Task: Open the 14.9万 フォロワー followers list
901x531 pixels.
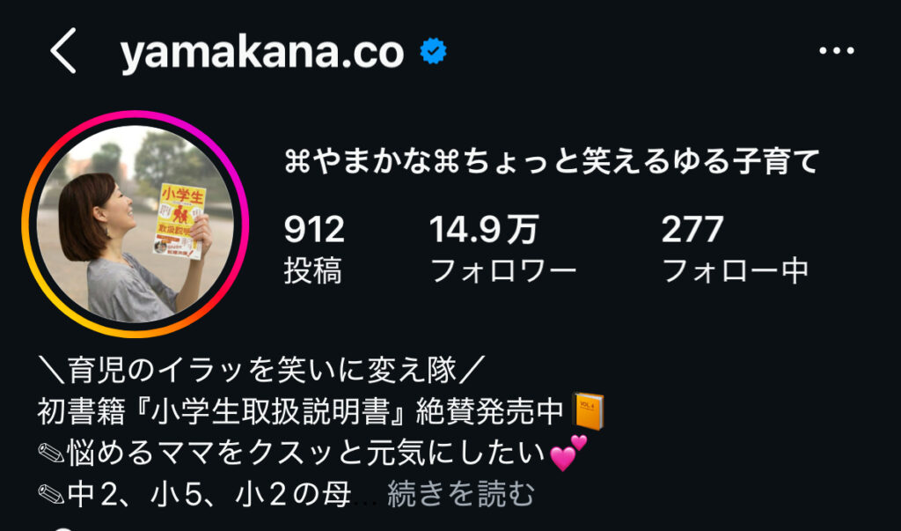Action: tap(502, 249)
